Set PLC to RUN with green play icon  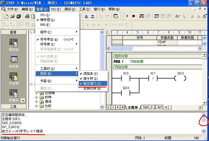[x=127, y=16]
